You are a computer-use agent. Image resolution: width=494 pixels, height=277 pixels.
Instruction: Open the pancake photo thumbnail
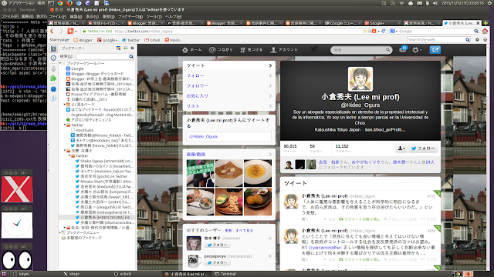pyautogui.click(x=228, y=173)
